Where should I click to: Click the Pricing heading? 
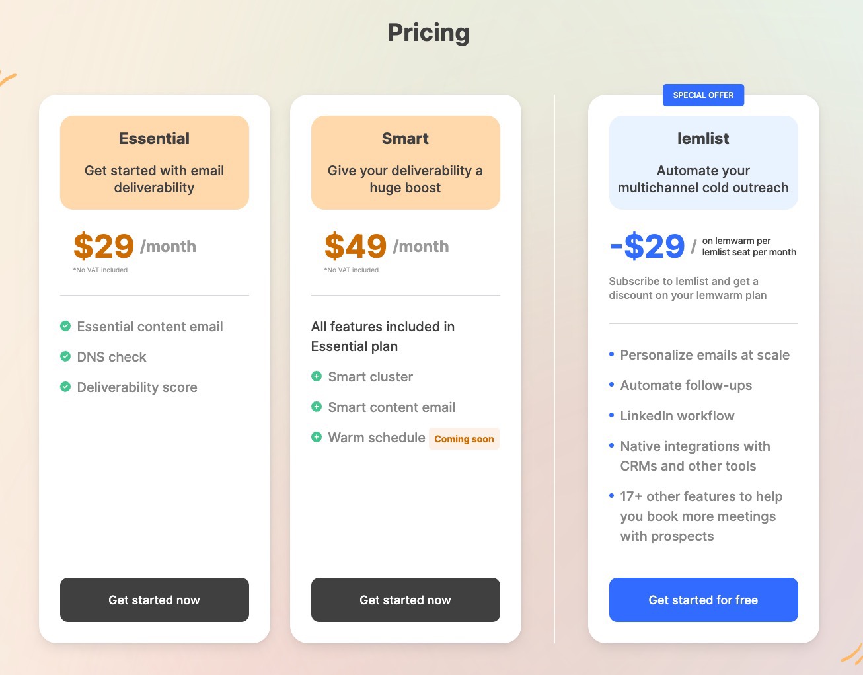coord(429,32)
